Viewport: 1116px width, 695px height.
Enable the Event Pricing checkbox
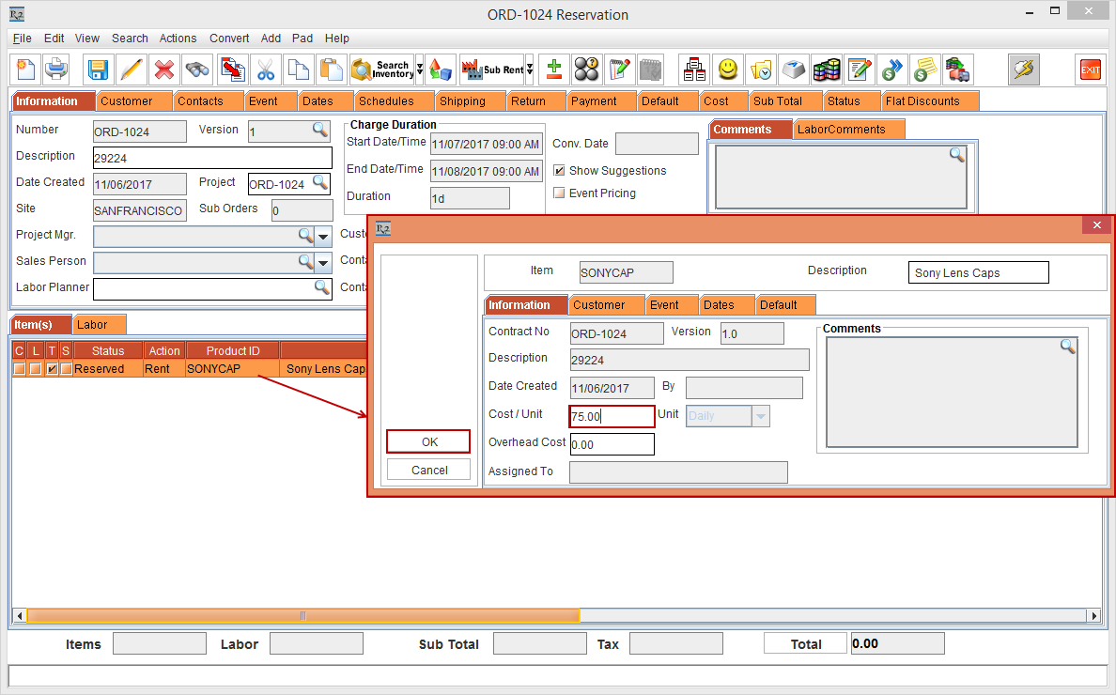560,193
